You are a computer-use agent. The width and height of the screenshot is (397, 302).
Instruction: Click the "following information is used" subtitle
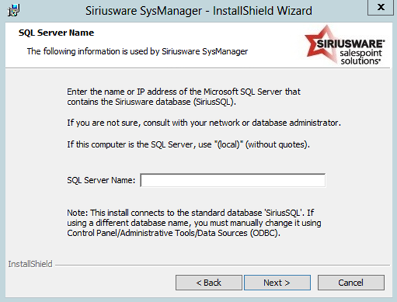pyautogui.click(x=137, y=51)
